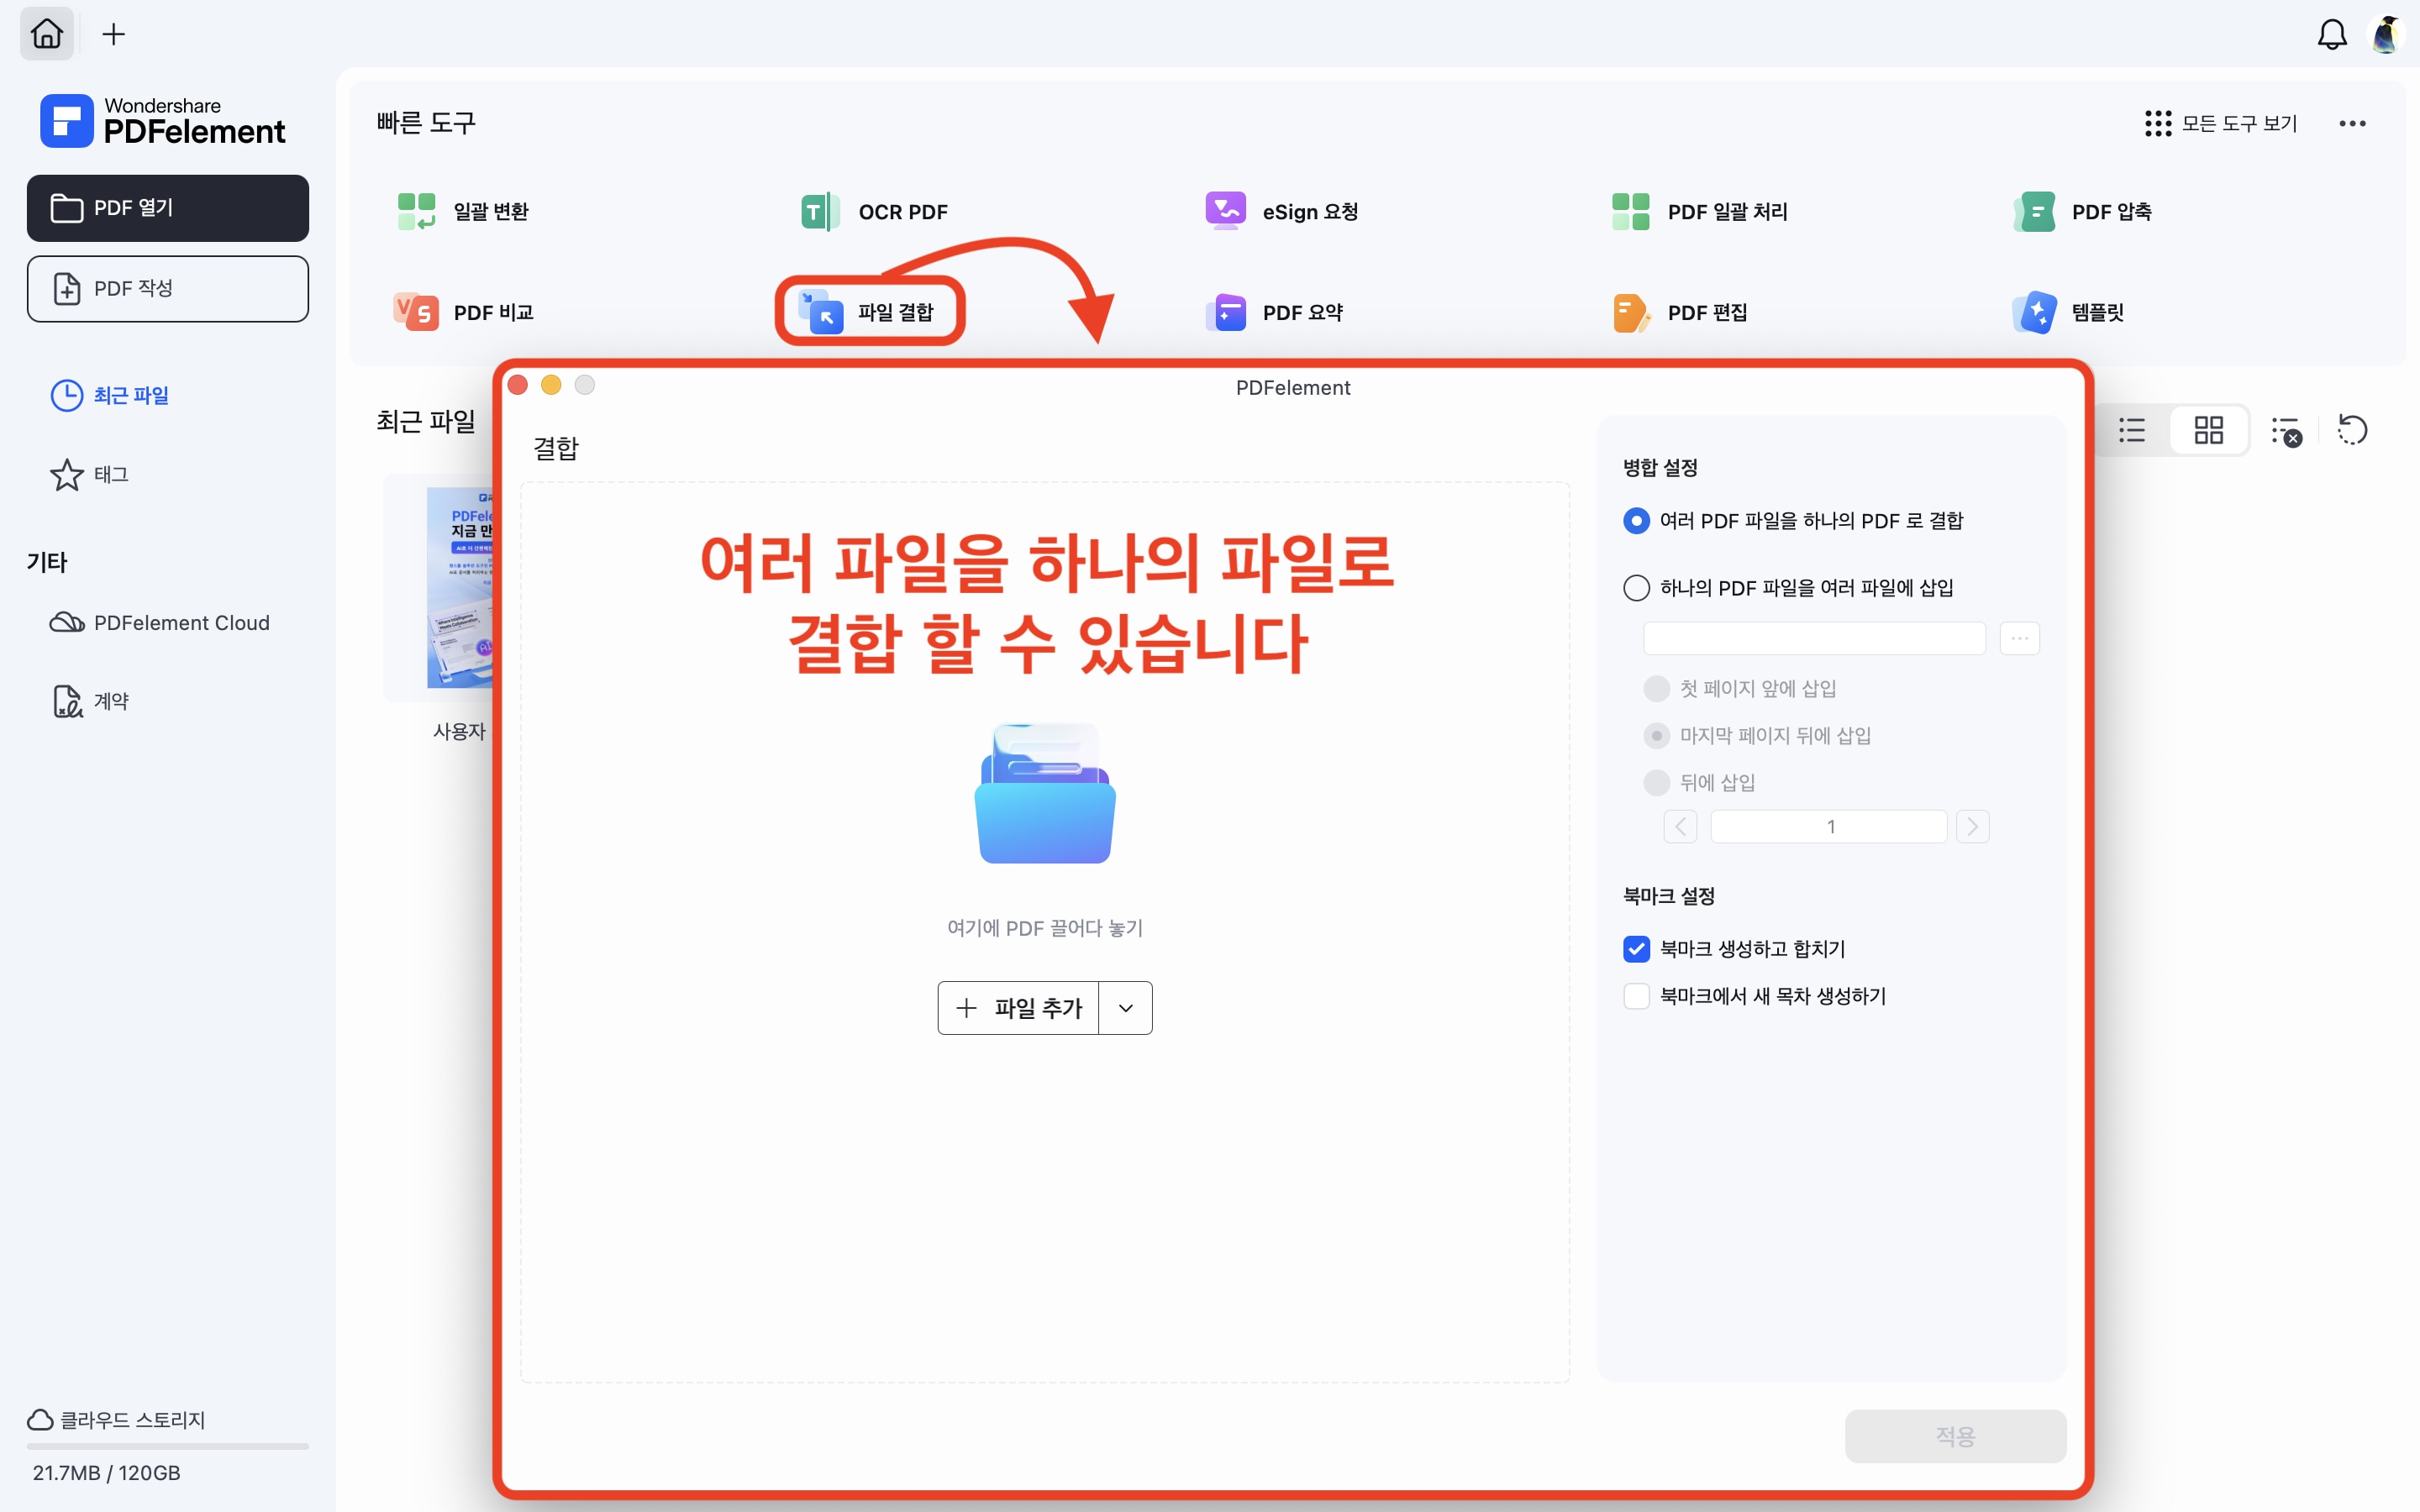Viewport: 2420px width, 1512px height.
Task: Click the 템플릿 template icon
Action: (2035, 312)
